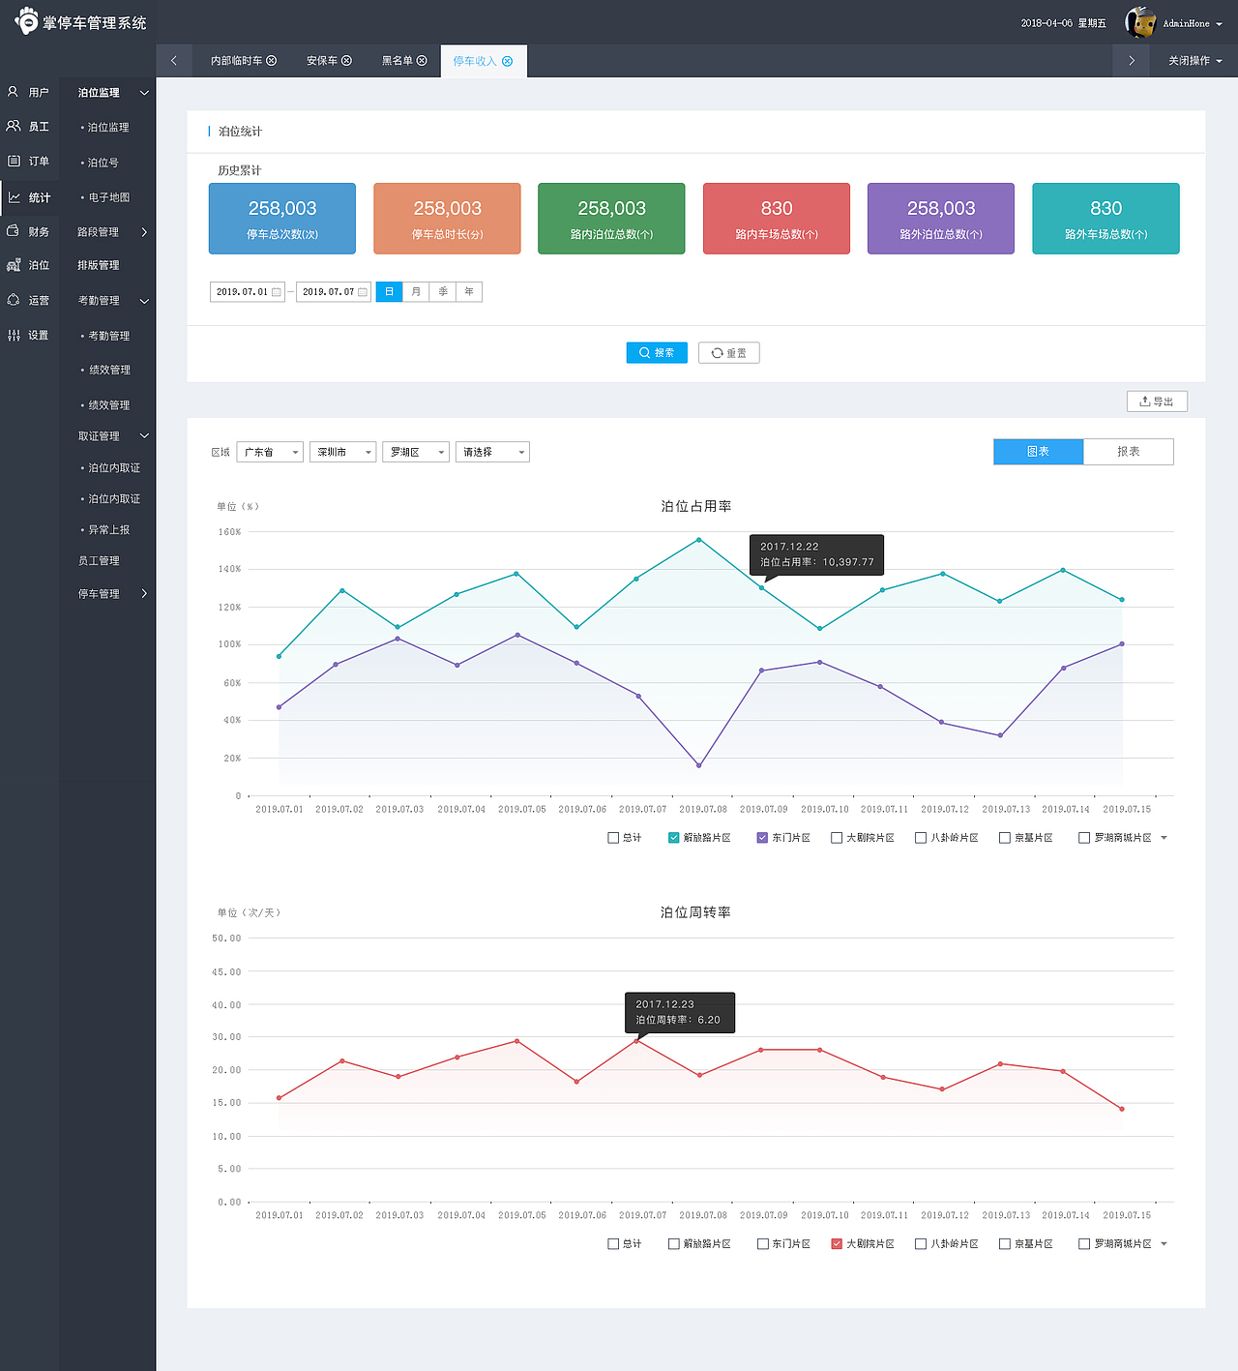1238x1371 pixels.
Task: Open the 泊位 parking space icon
Action: pyautogui.click(x=14, y=264)
